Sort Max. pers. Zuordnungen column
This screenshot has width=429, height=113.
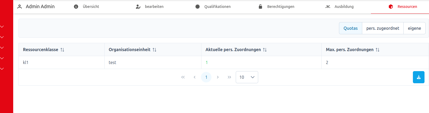pos(378,50)
